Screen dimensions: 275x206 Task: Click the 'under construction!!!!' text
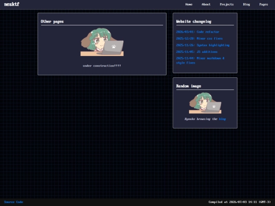[102, 66]
